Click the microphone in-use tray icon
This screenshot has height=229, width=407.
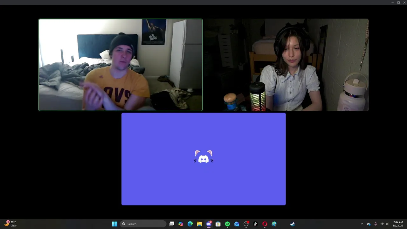(x=376, y=224)
